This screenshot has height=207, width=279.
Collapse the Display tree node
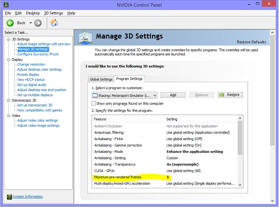9,60
